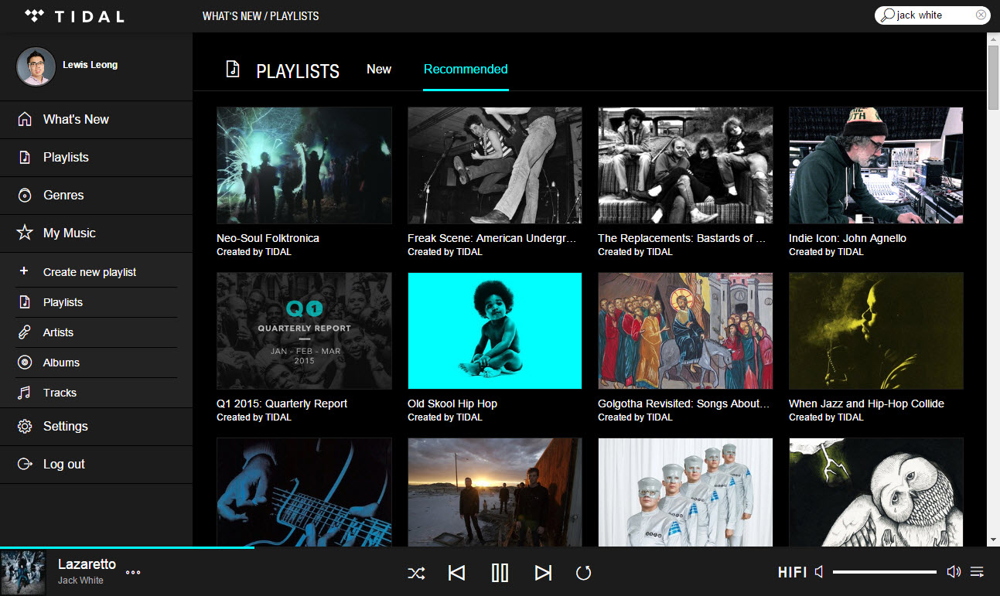This screenshot has width=1000, height=596.
Task: Toggle shuffle playback
Action: coord(417,573)
